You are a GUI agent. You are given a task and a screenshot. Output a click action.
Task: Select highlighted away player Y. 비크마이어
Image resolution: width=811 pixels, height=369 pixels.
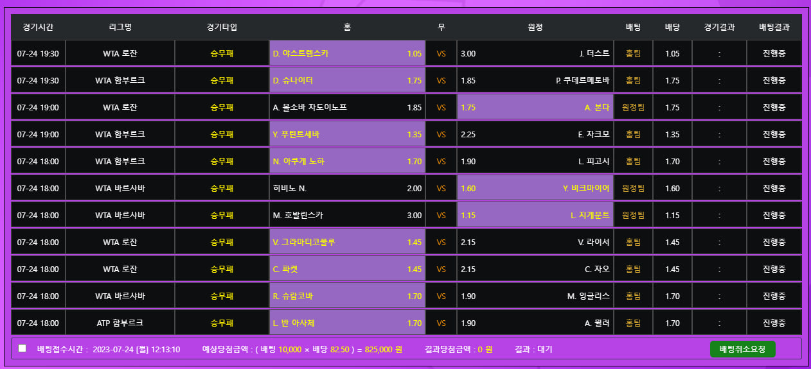click(535, 189)
